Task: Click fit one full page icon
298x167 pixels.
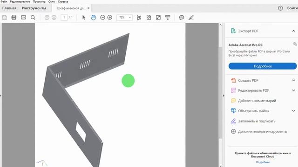Action: click(x=149, y=18)
